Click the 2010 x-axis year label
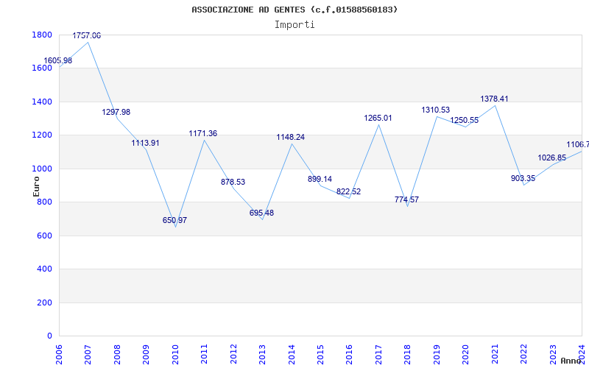589x368 pixels. pyautogui.click(x=175, y=356)
